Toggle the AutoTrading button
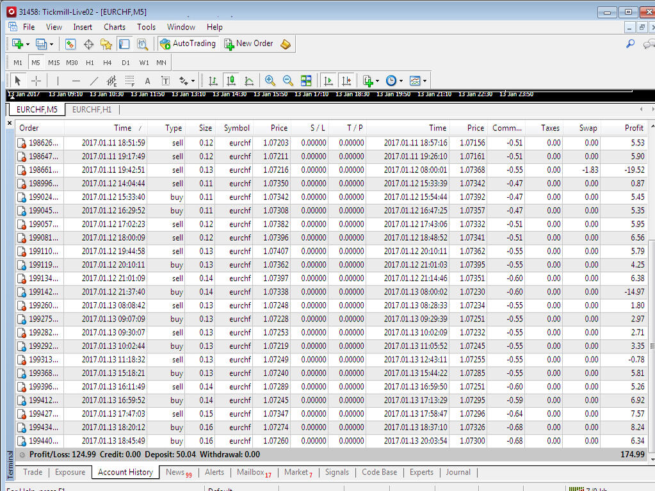Viewport: 655px width, 491px height. (x=188, y=44)
